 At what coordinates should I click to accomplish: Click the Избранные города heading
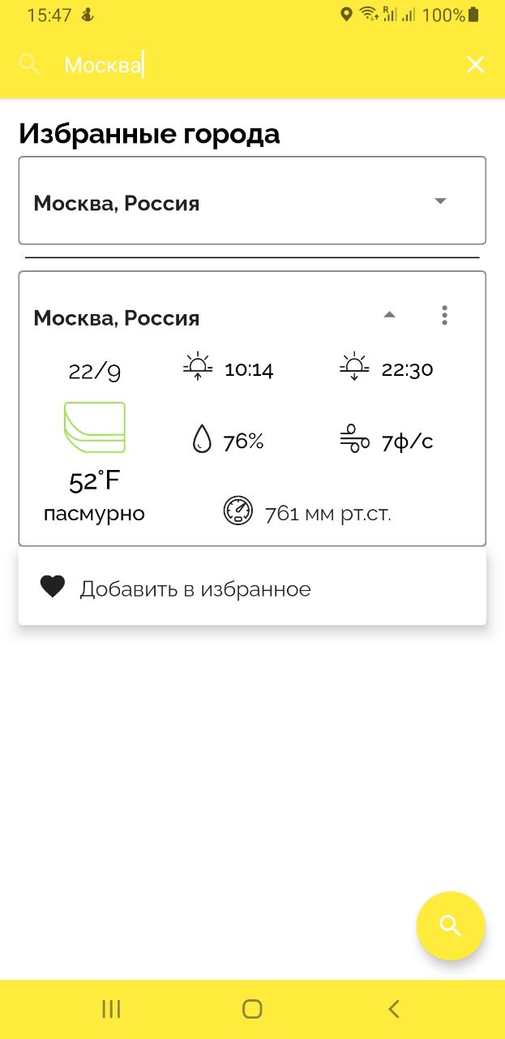pos(149,132)
